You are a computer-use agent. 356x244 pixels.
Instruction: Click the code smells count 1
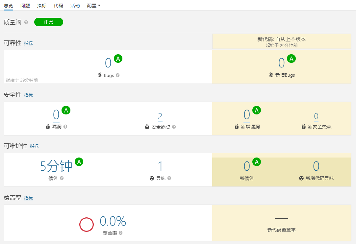pos(160,167)
